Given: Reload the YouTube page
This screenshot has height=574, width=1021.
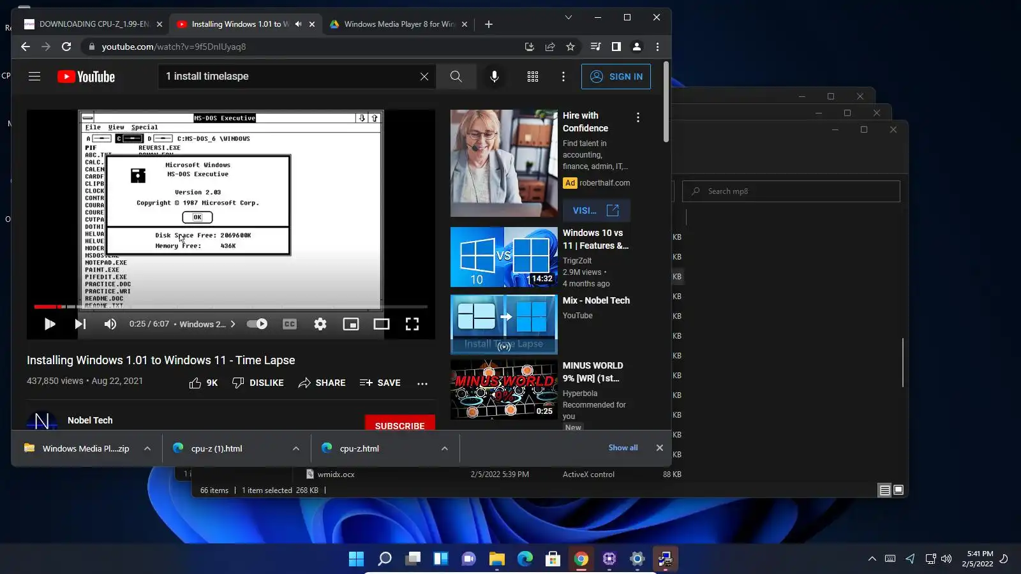Looking at the screenshot, I should pos(66,47).
